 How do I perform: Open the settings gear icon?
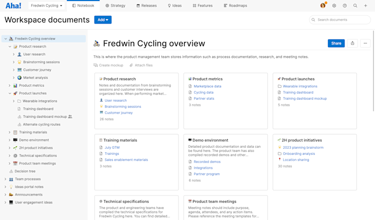(334, 6)
